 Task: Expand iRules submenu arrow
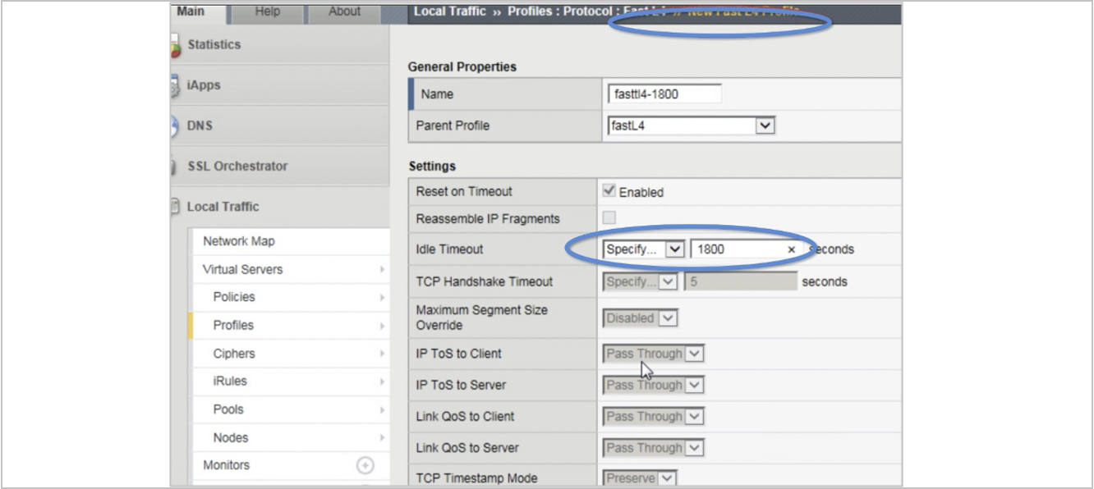point(382,382)
